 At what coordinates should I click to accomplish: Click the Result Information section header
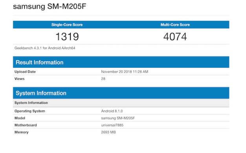[121, 62]
